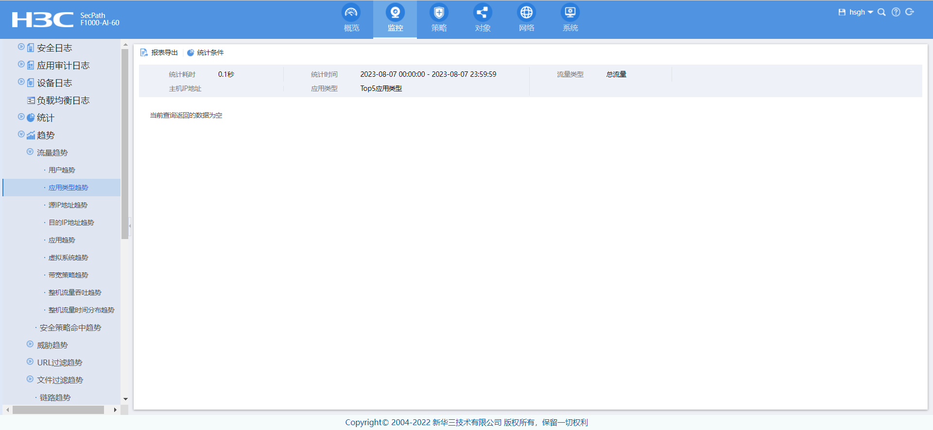
Task: Open the 系统 system monitor icon
Action: [x=570, y=13]
